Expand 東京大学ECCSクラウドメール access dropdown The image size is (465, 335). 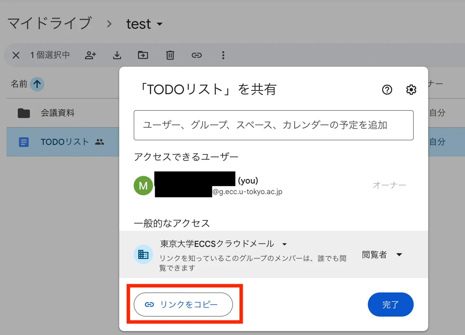[284, 244]
